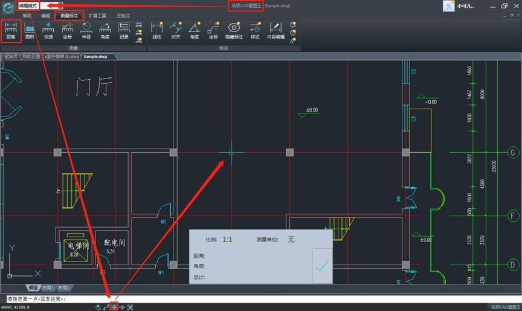Switch to the 云批注 ribbon tab
Screen dimensions: 522x311
tap(123, 16)
